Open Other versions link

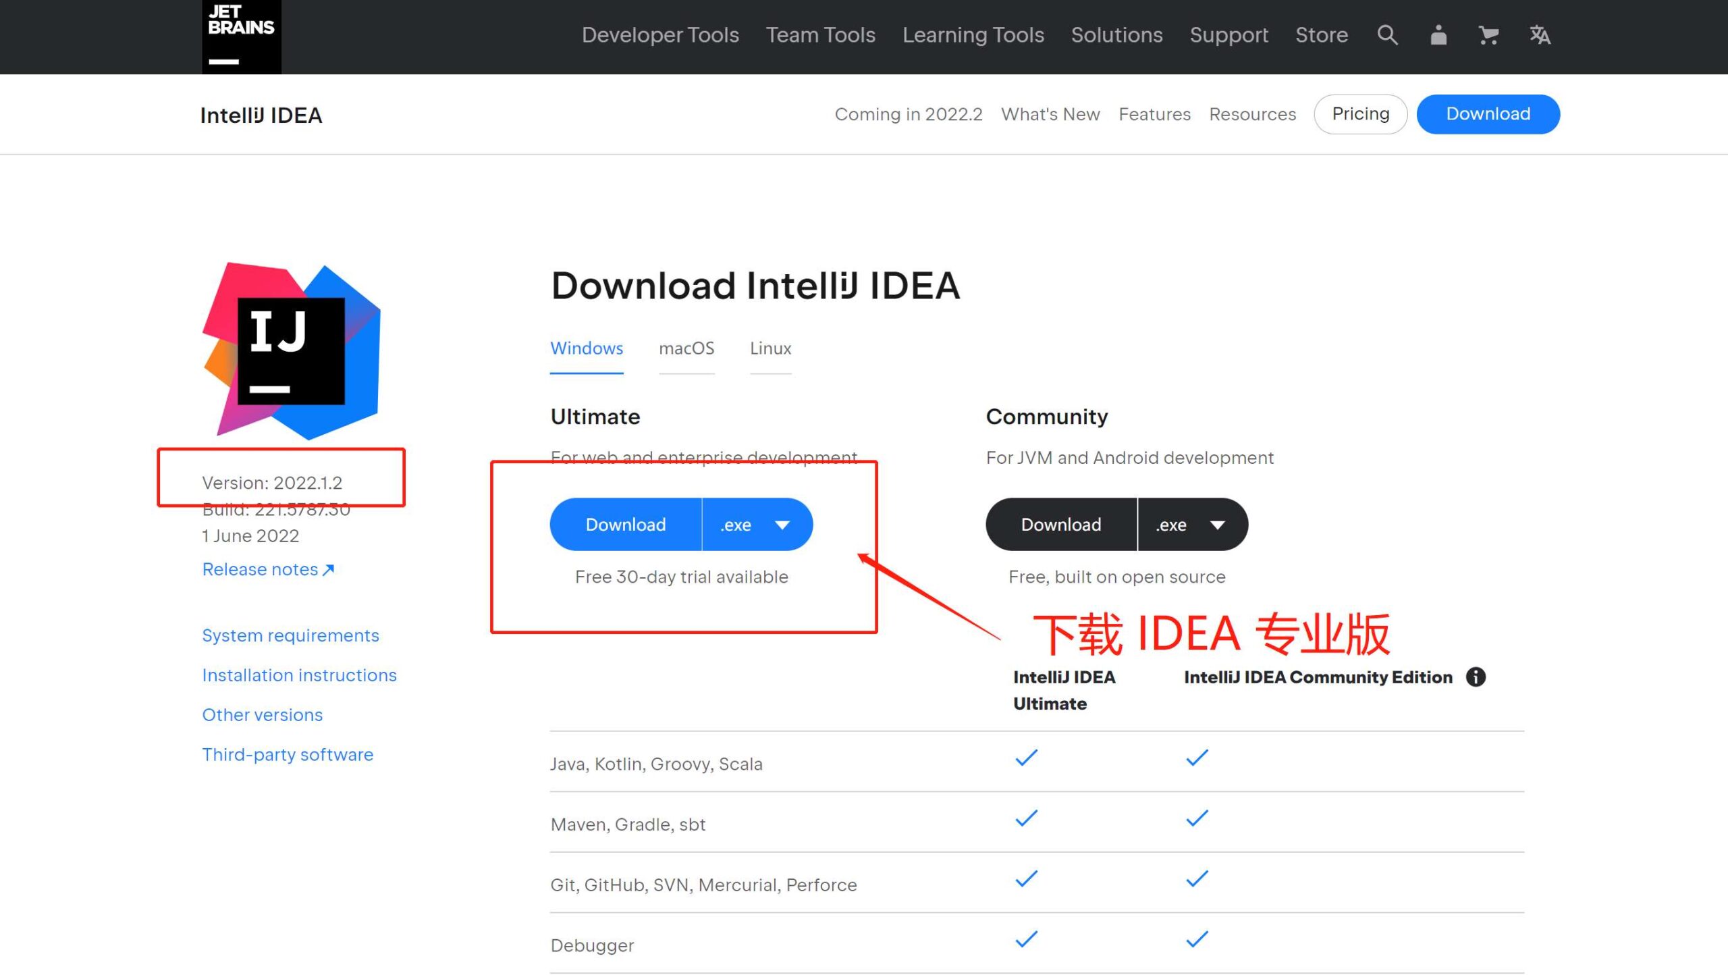262,715
